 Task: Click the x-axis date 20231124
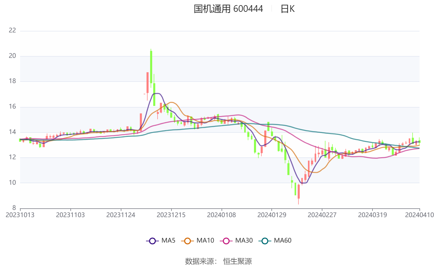click(x=121, y=215)
